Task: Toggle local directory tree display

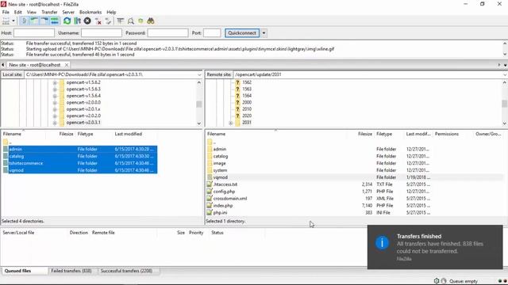Action: [x=34, y=21]
